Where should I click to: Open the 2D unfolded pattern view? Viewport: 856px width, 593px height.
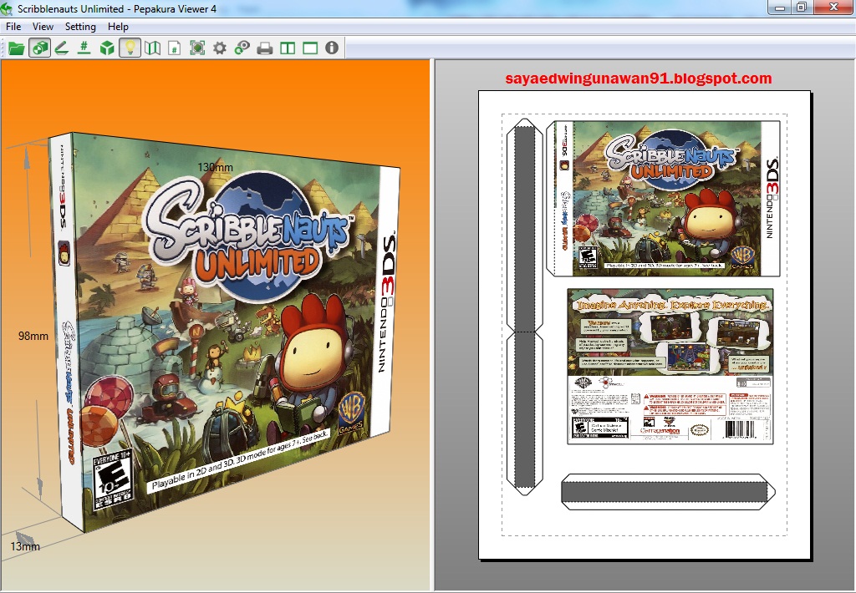(x=150, y=48)
